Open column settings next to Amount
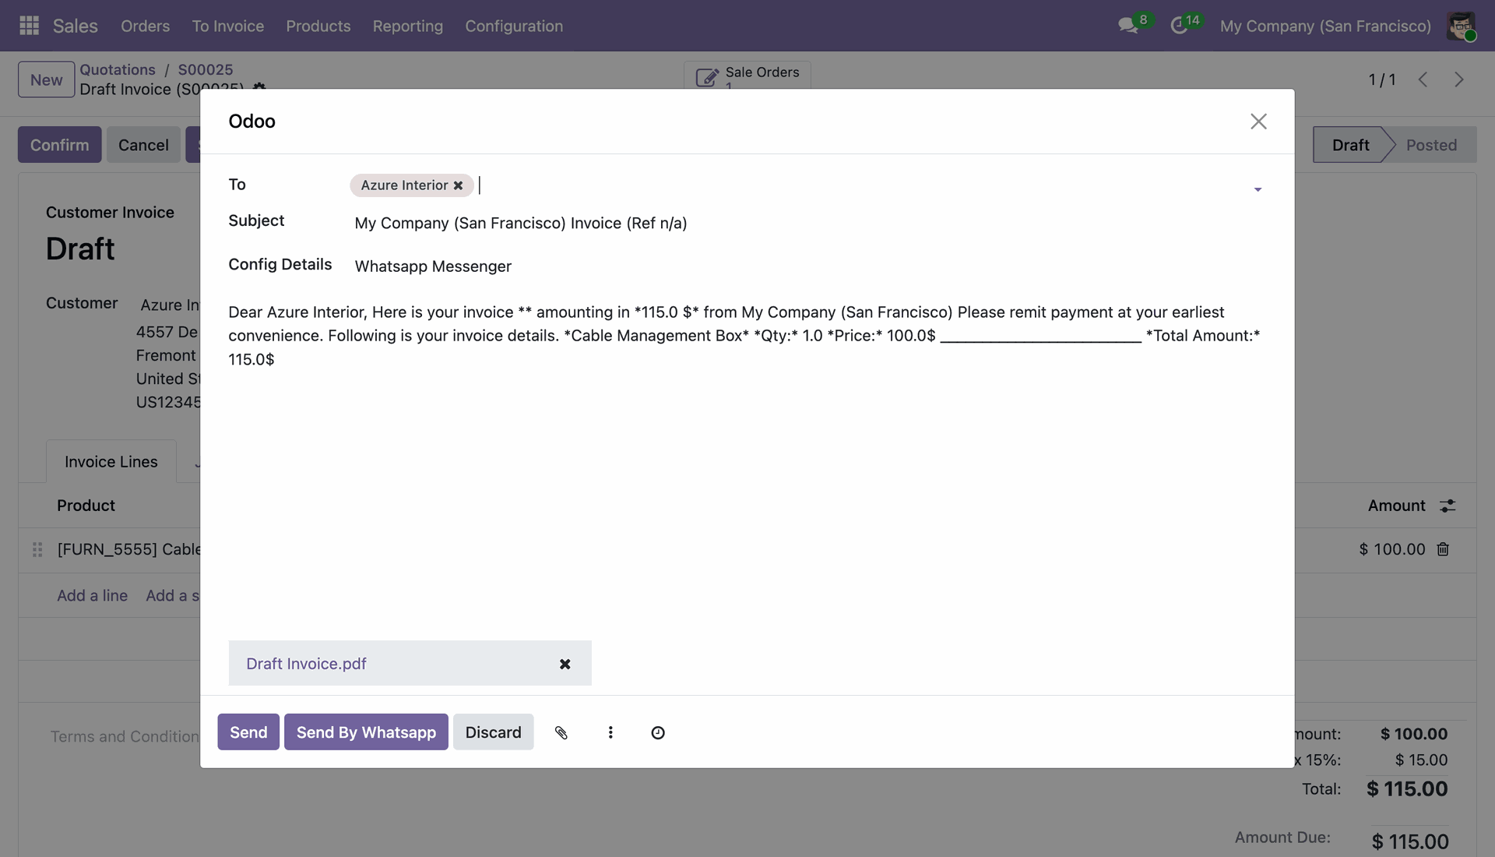The height and width of the screenshot is (857, 1495). click(x=1448, y=506)
